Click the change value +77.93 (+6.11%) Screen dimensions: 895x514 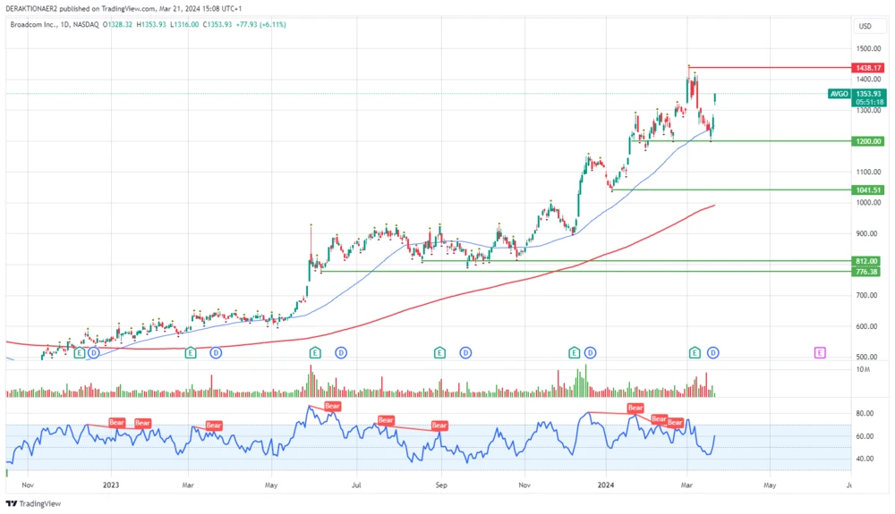click(260, 24)
